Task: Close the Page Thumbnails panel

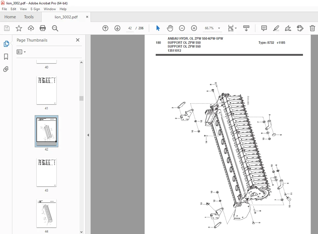Action: (78, 40)
